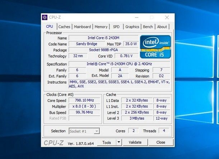The image size is (219, 159).
Task: Click the Tools button
Action: tap(107, 142)
